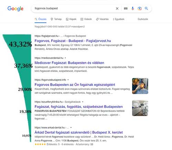Click the https://www.arkad-dental.hu URL text
This screenshot has width=172, height=150.
click(50, 127)
